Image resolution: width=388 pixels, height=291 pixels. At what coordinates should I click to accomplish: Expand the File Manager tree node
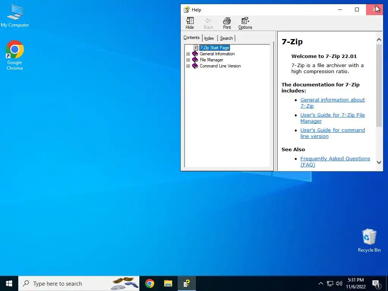188,60
